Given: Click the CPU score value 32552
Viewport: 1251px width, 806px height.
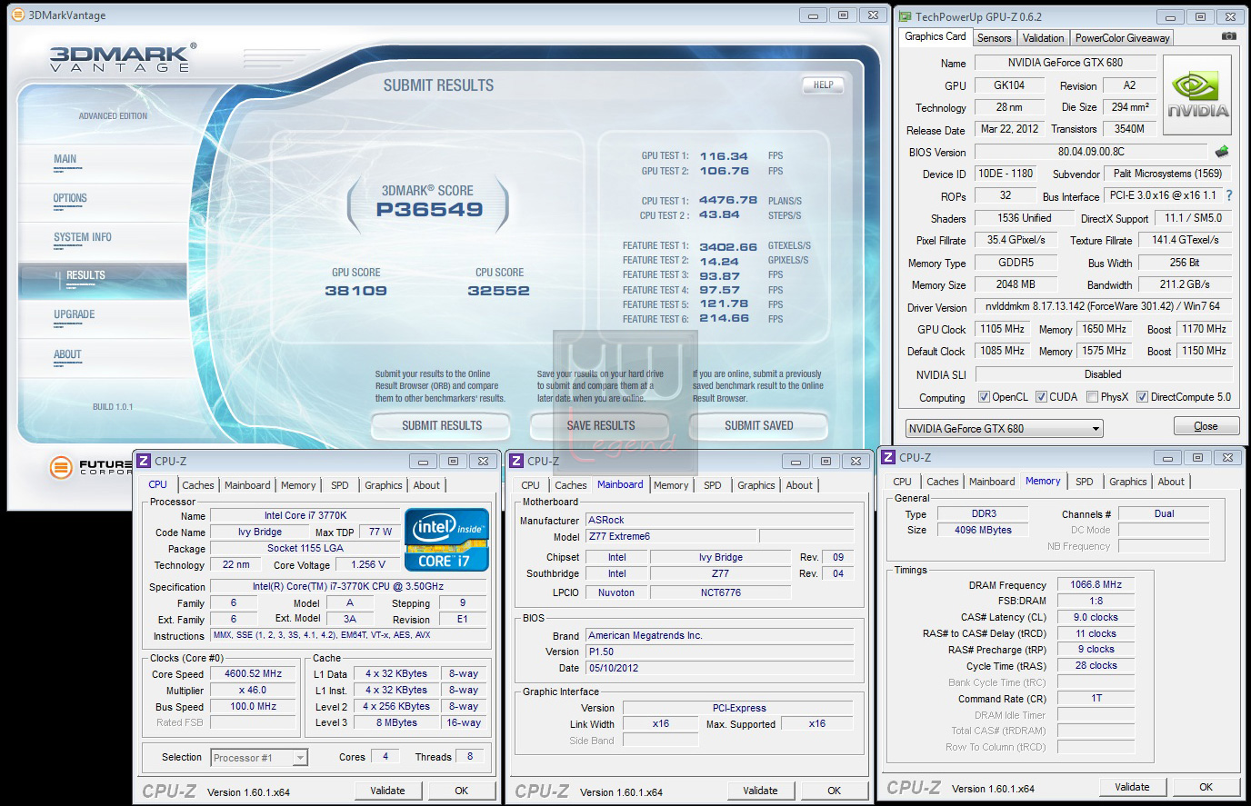Looking at the screenshot, I should (499, 291).
